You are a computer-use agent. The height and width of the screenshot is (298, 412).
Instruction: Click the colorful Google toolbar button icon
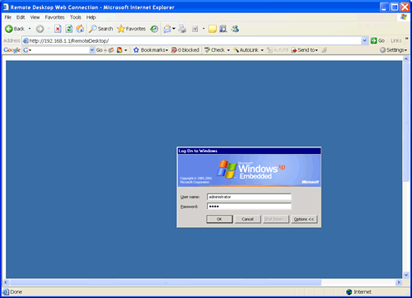(119, 50)
